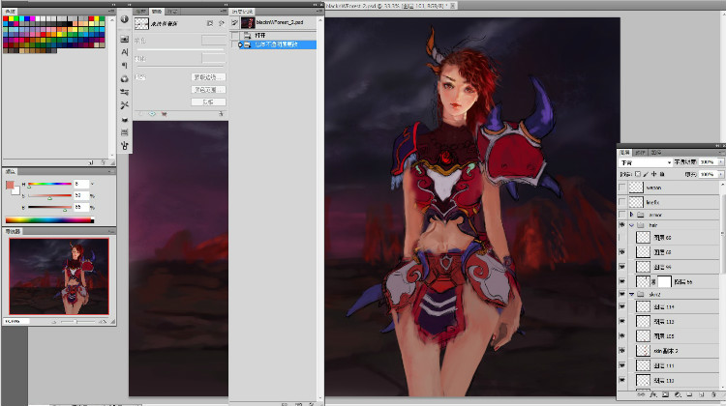Lock all padlock icon
Viewport: 726px width, 406px height.
pos(662,174)
